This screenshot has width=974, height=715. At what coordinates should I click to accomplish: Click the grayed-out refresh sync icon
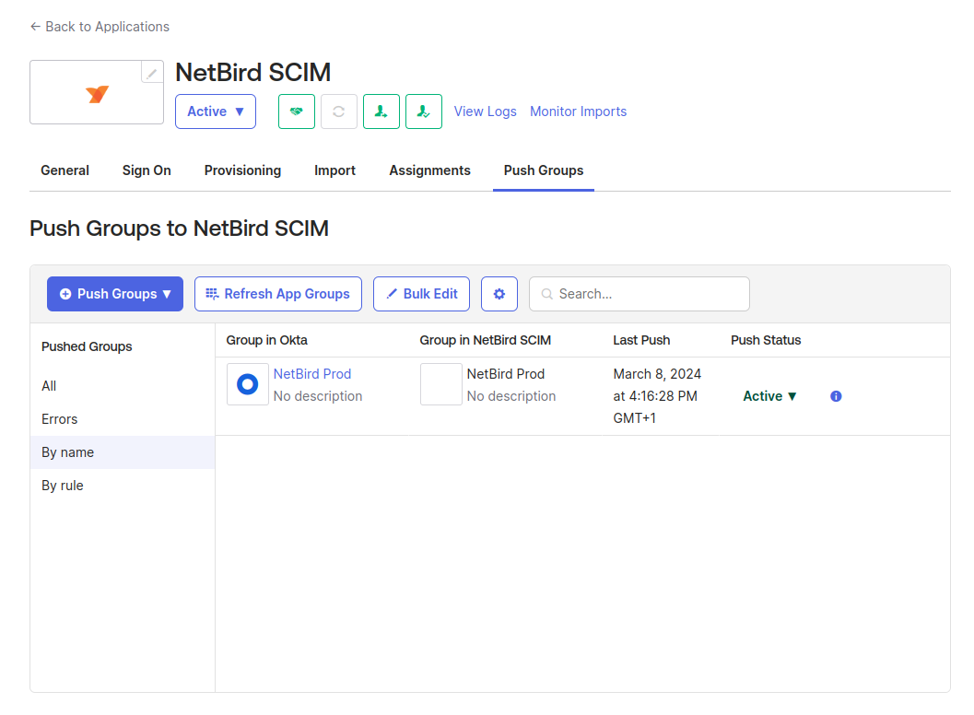pos(339,111)
